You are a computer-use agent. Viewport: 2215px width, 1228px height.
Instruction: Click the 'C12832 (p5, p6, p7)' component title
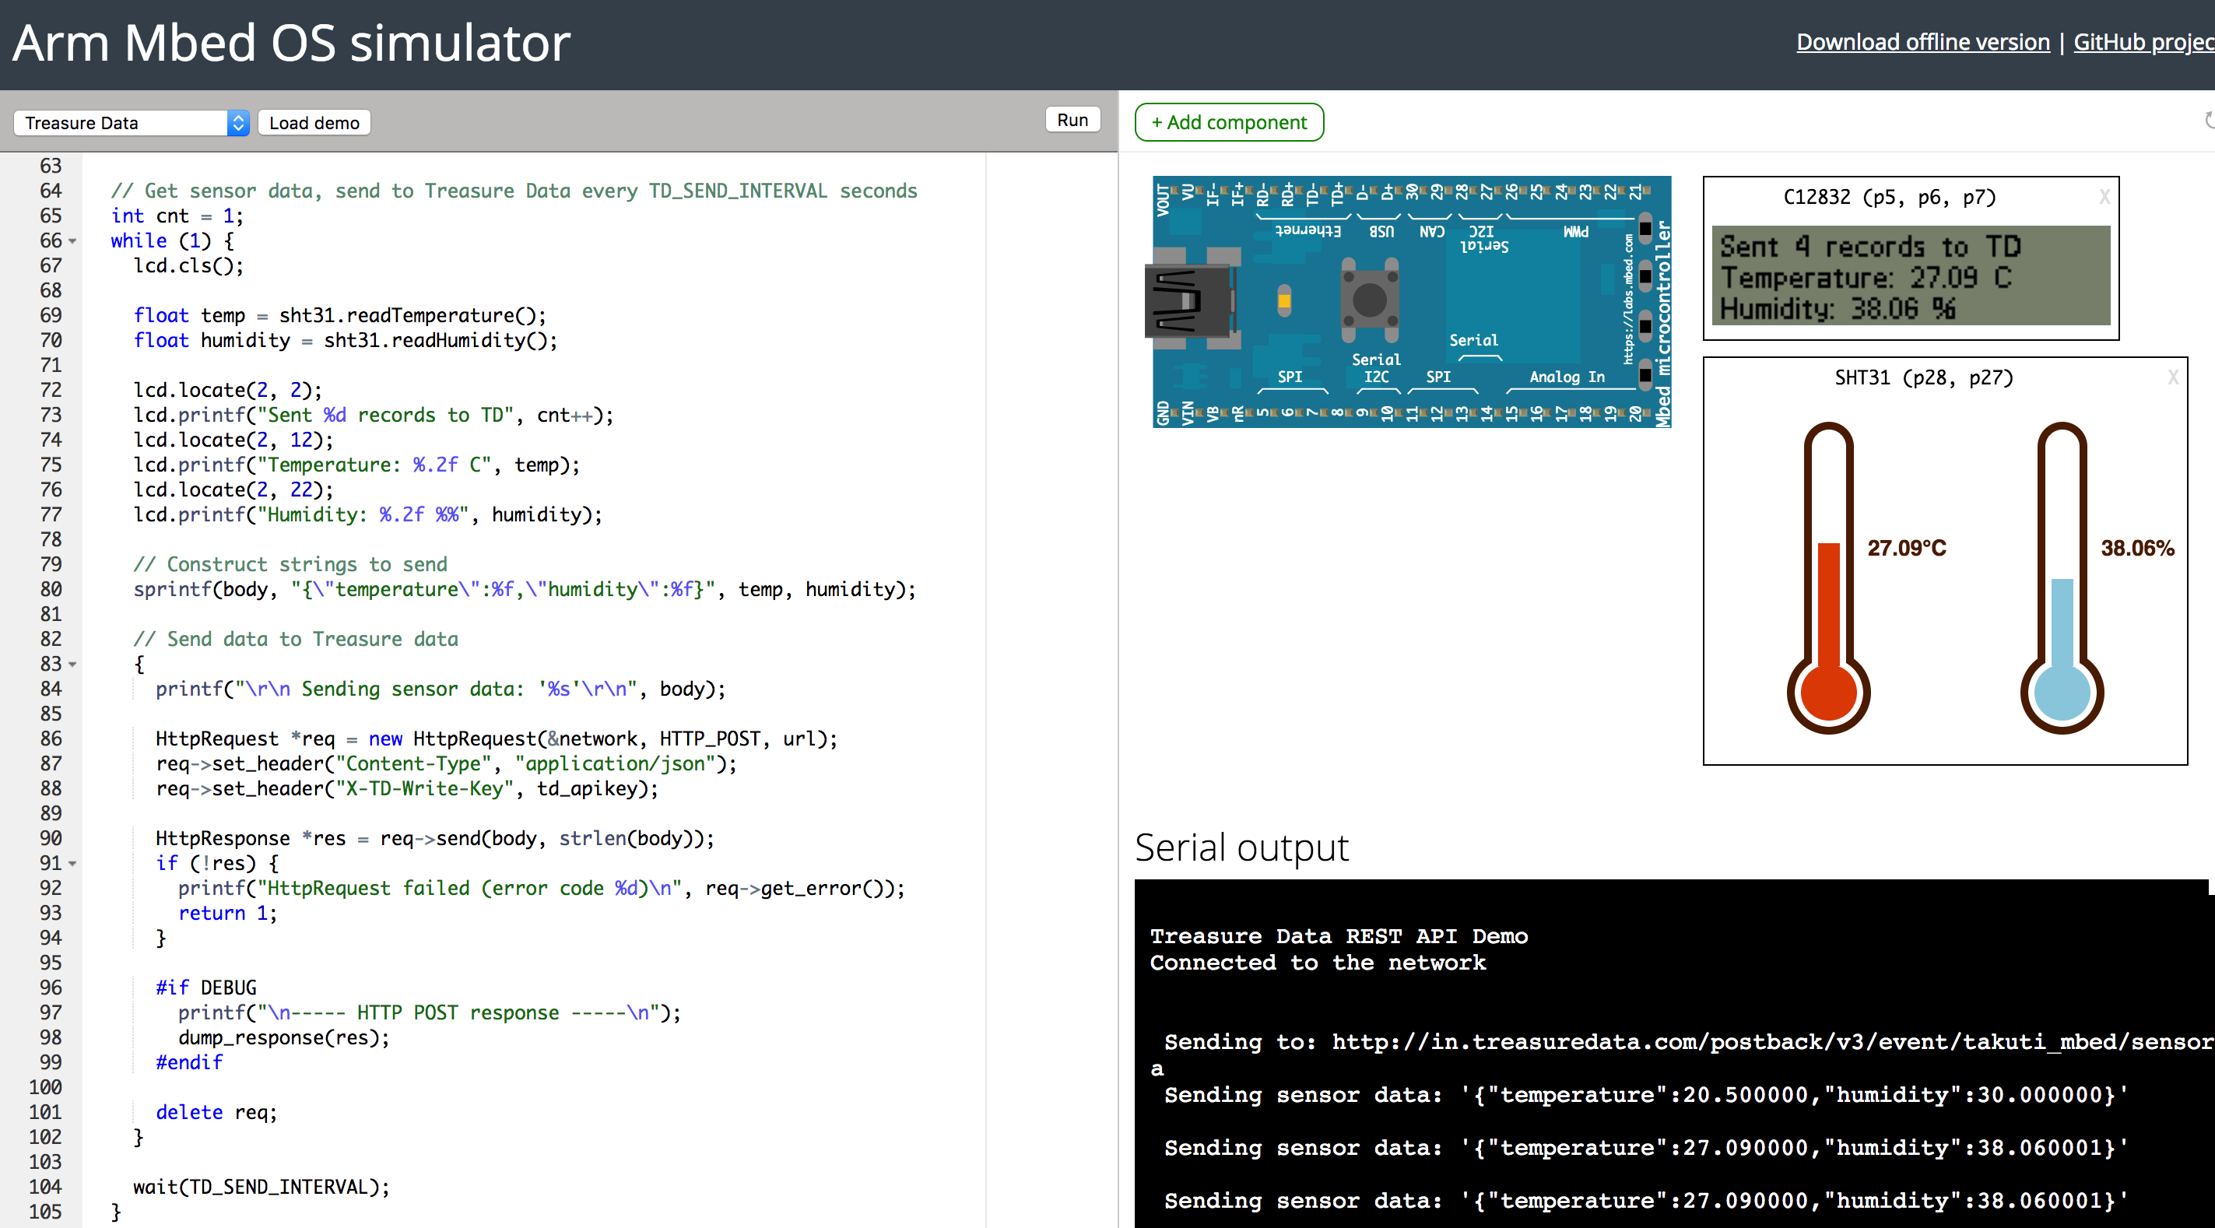[x=1889, y=197]
